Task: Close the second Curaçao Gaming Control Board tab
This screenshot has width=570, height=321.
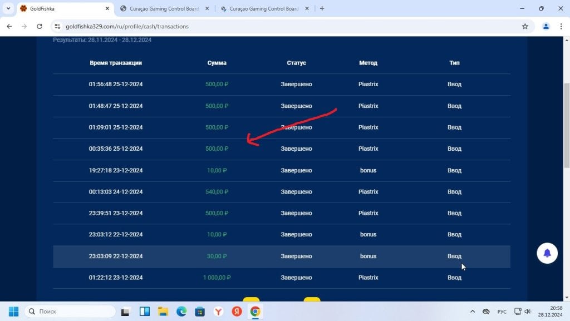Action: click(307, 8)
